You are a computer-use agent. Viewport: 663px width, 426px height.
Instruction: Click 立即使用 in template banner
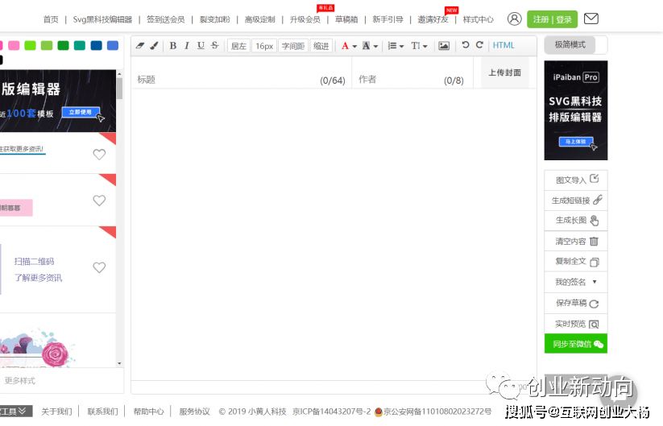(x=81, y=112)
